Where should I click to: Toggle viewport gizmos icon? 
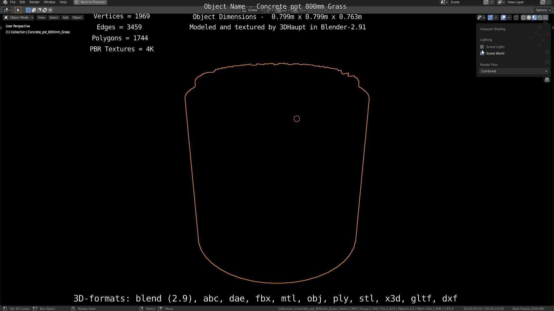point(490,18)
